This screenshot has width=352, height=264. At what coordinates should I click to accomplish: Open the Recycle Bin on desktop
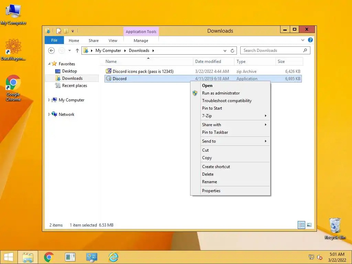(335, 228)
